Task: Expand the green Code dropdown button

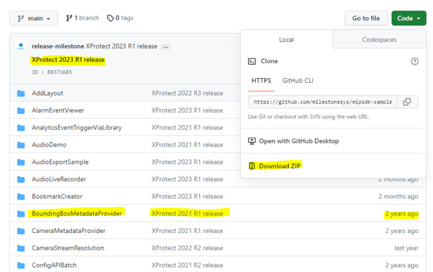Action: pyautogui.click(x=409, y=19)
